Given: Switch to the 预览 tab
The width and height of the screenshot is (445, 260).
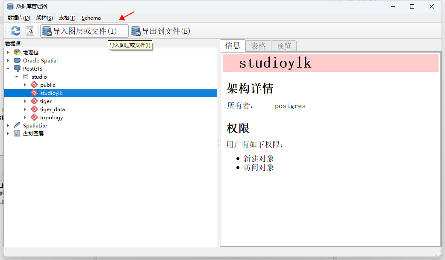Looking at the screenshot, I should click(284, 46).
